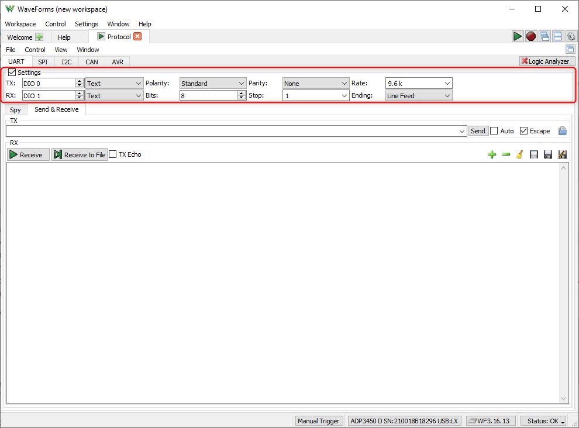Click the dark floppy disk save icon in the RX toolbar
Viewport: 579px width, 428px height.
(x=548, y=154)
